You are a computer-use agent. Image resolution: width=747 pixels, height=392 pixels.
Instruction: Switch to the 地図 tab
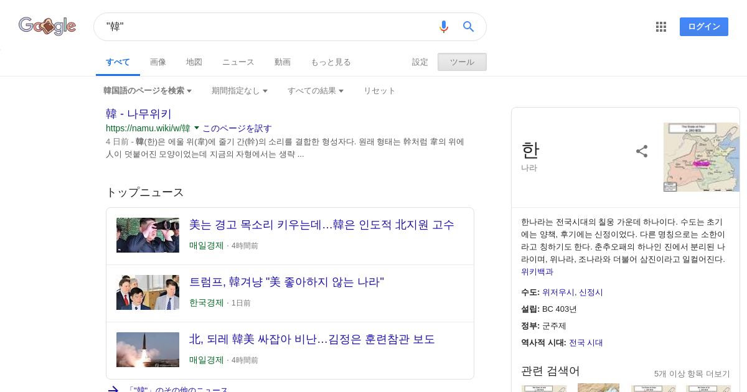click(x=194, y=62)
